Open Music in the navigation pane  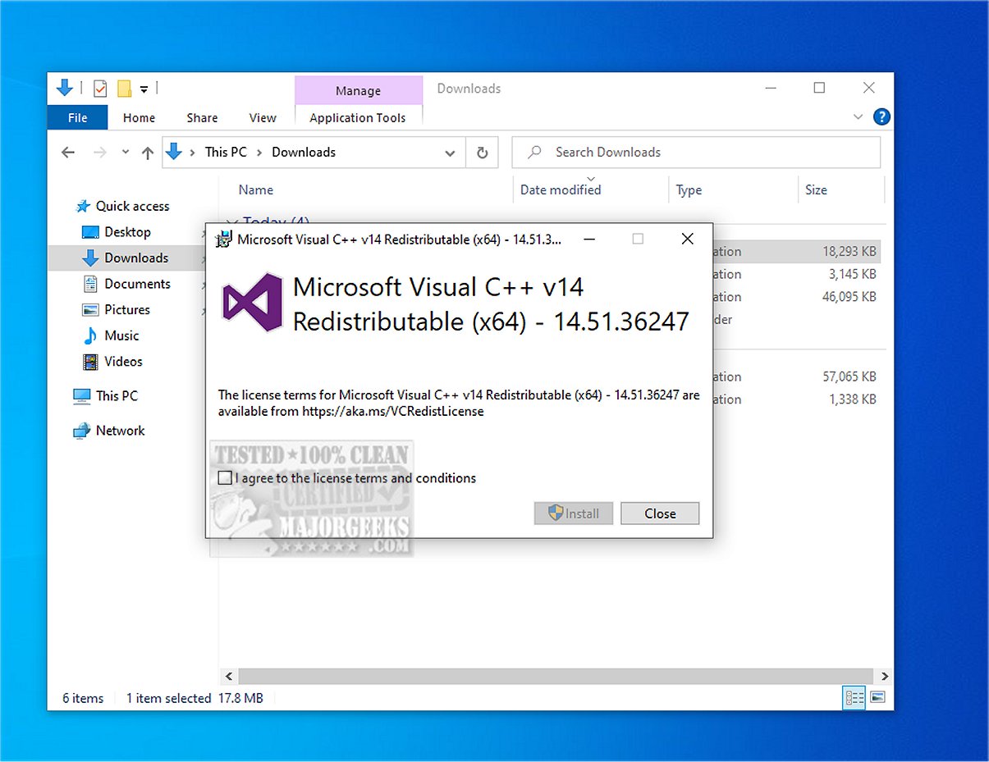pos(121,335)
